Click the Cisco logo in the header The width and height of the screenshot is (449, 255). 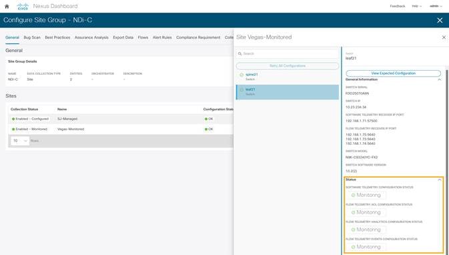[x=23, y=6]
